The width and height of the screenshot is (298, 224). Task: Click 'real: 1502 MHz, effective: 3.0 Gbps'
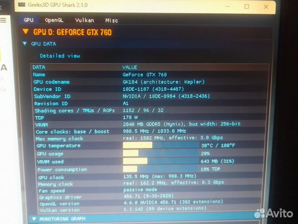click(x=173, y=138)
